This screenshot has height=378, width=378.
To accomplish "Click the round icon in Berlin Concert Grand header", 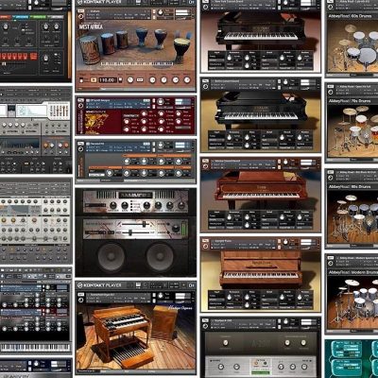I will (206, 86).
